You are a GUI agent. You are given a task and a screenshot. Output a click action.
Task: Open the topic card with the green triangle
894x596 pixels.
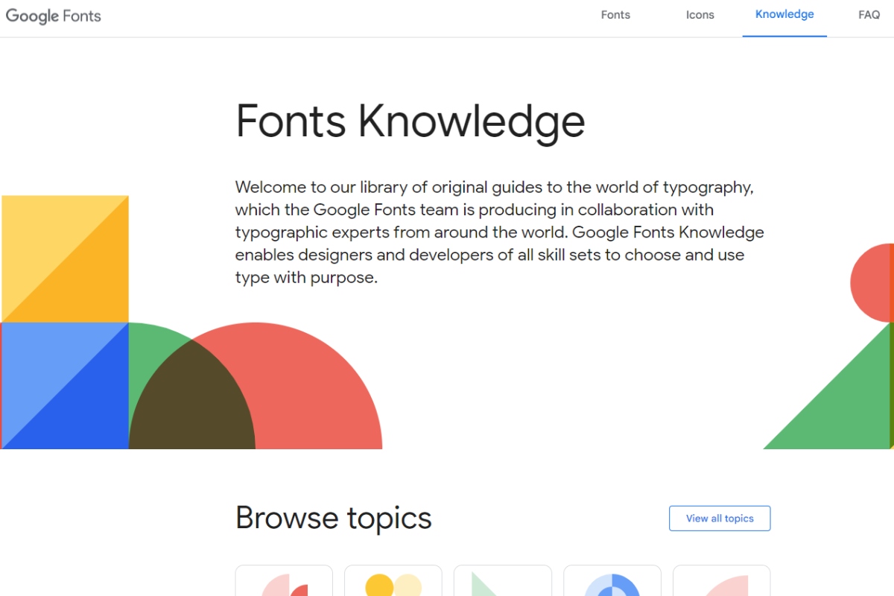tap(503, 581)
